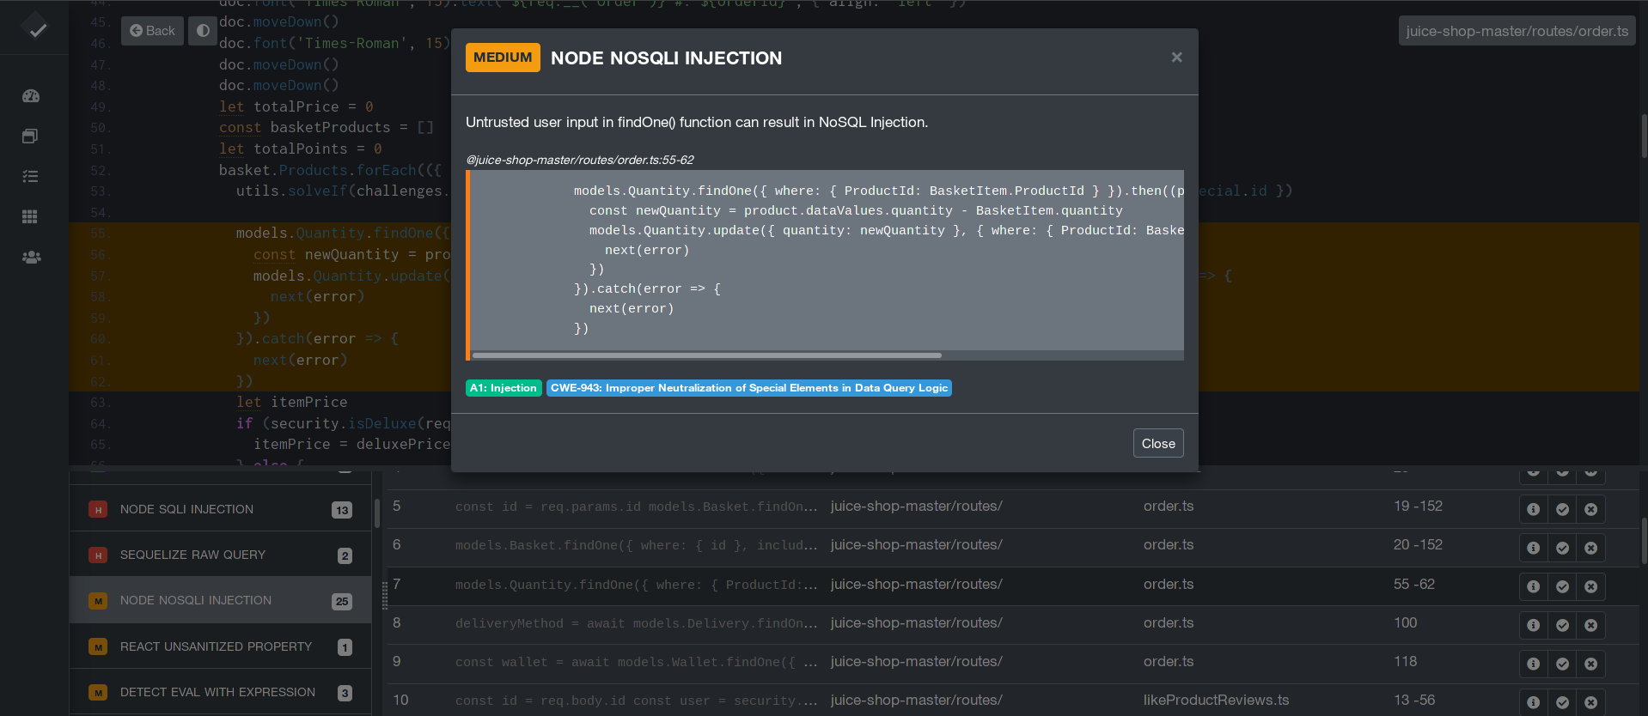Viewport: 1648px width, 716px height.
Task: Select the REACT UNSANITIZED PROPERTY rule
Action: click(220, 646)
